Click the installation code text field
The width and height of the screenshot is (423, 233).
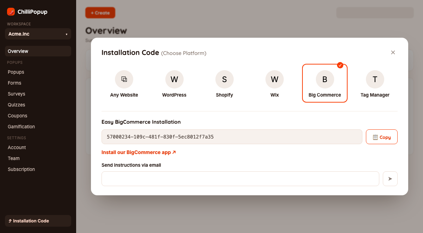coord(232,137)
